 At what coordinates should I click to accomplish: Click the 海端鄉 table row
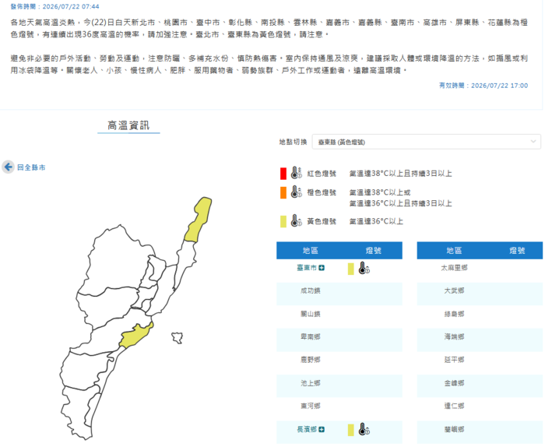coord(480,340)
